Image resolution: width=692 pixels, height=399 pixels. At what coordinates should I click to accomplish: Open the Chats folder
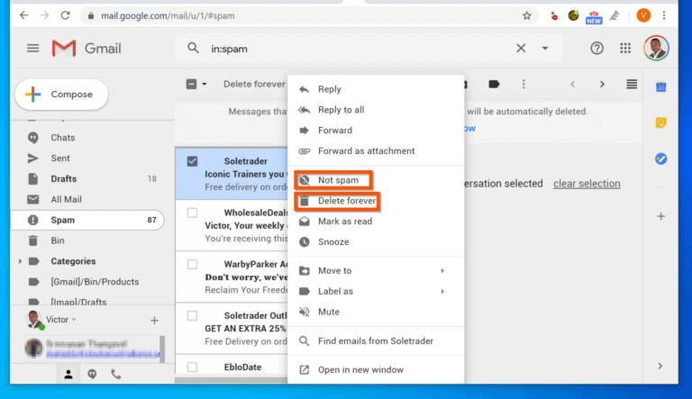click(62, 138)
